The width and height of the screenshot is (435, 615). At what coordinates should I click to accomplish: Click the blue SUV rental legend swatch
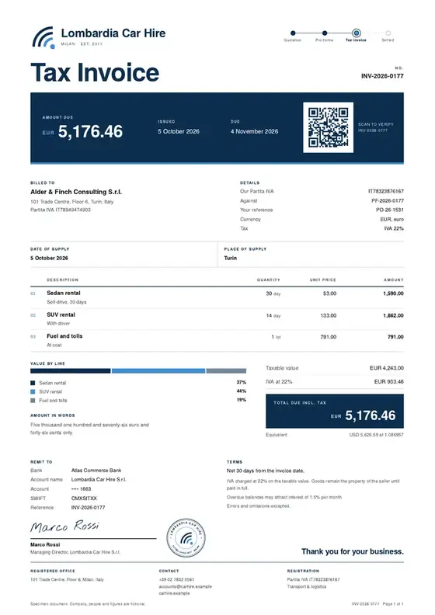(33, 391)
